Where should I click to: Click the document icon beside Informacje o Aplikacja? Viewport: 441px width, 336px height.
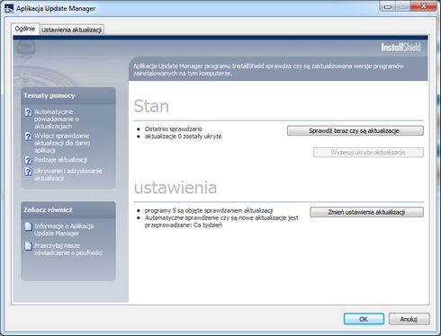(x=28, y=226)
